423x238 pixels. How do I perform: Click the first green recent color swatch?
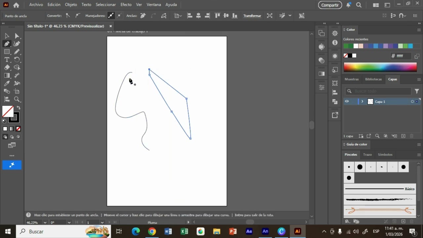coord(346,46)
